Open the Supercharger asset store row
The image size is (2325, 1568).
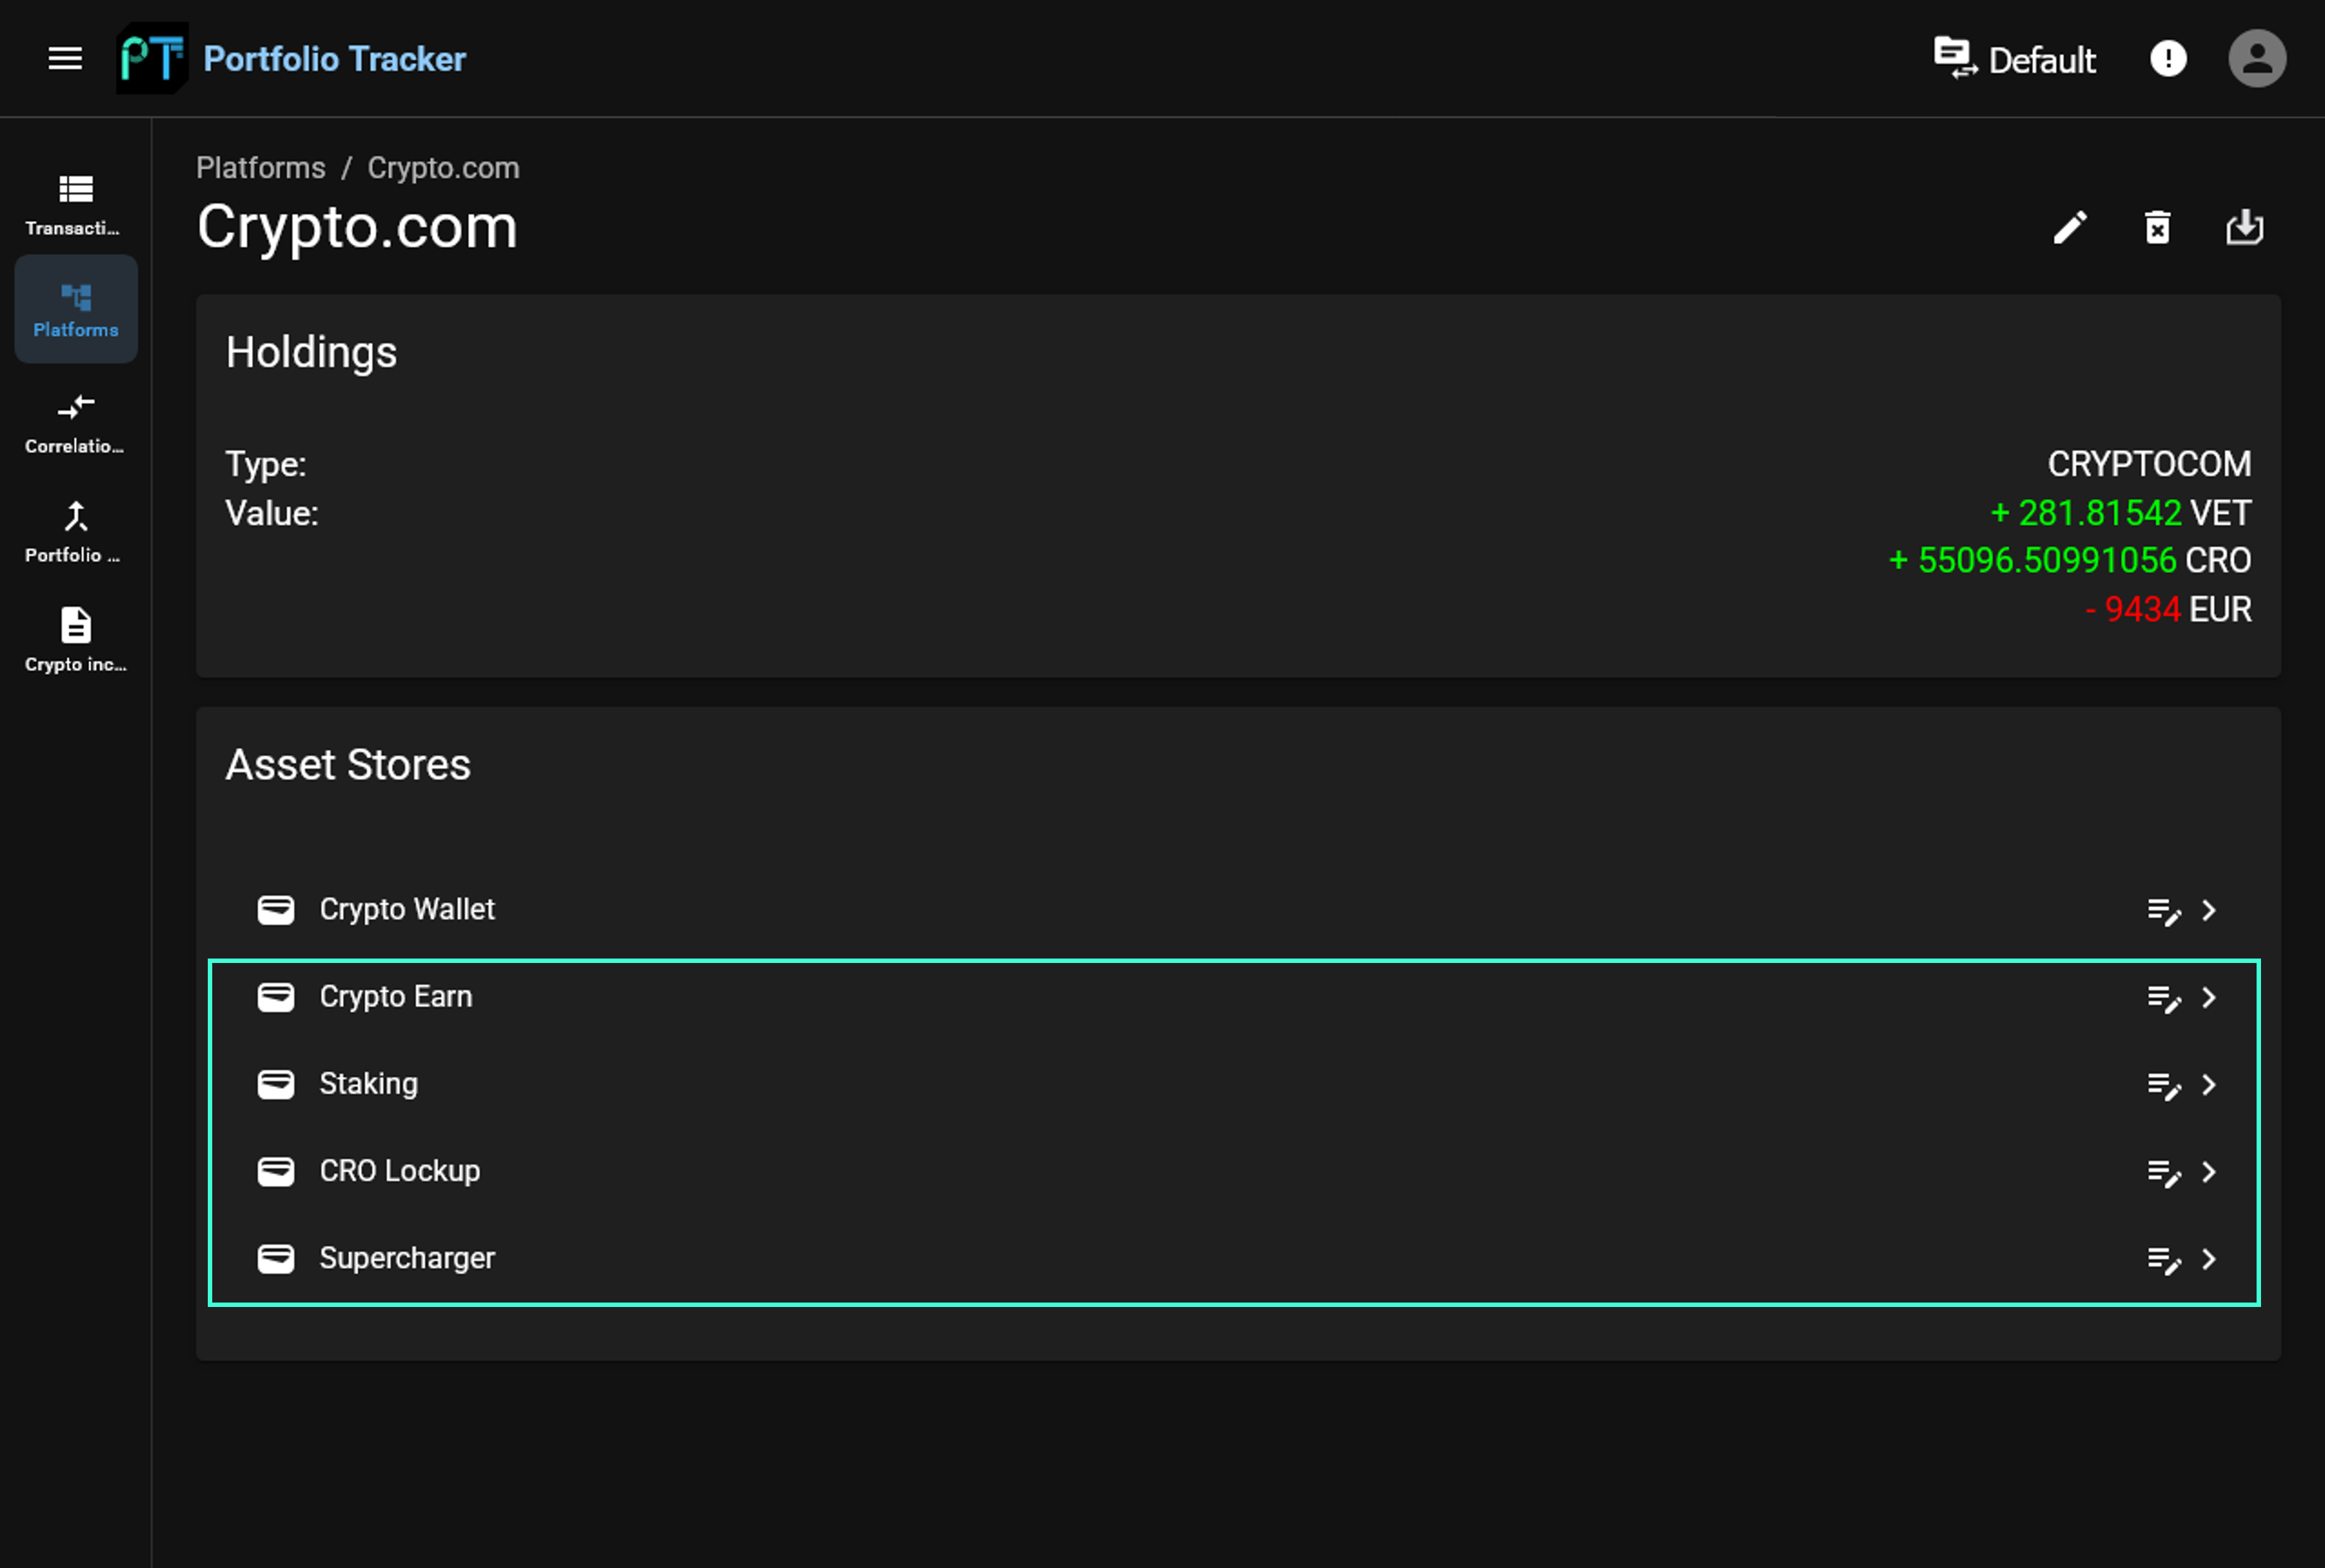(1237, 1258)
